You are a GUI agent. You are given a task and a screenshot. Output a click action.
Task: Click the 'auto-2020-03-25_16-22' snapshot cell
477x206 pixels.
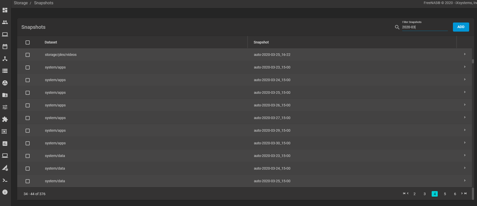tap(272, 55)
